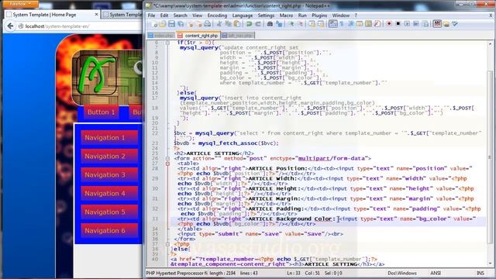This screenshot has height=279, width=496.
Task: Select Firefox tab 'System Template | Home Page'
Action: click(x=52, y=15)
